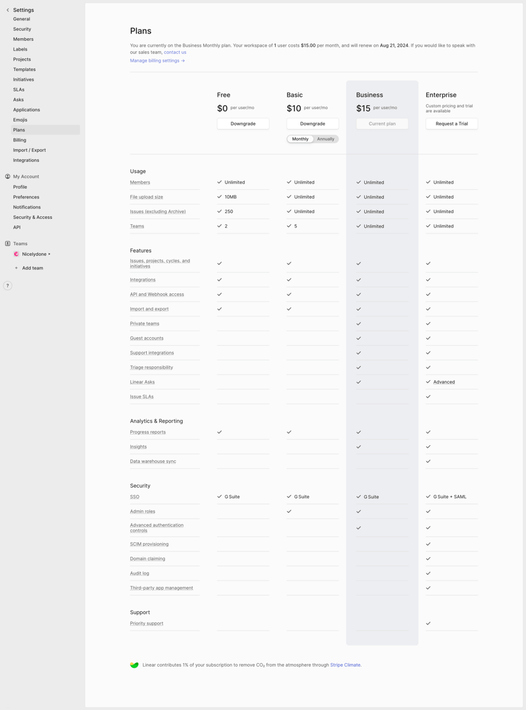Request a Trial of the Enterprise plan
The width and height of the screenshot is (526, 710).
click(x=451, y=124)
